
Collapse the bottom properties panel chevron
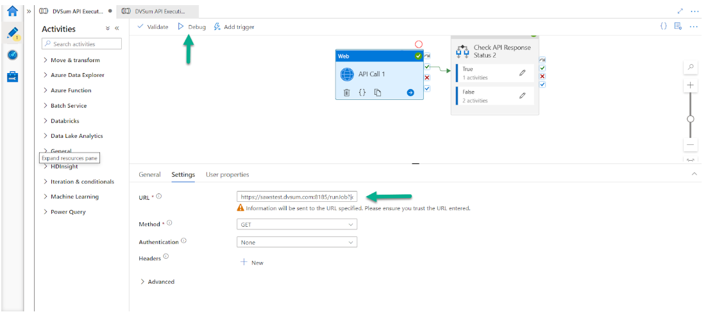[x=694, y=174]
